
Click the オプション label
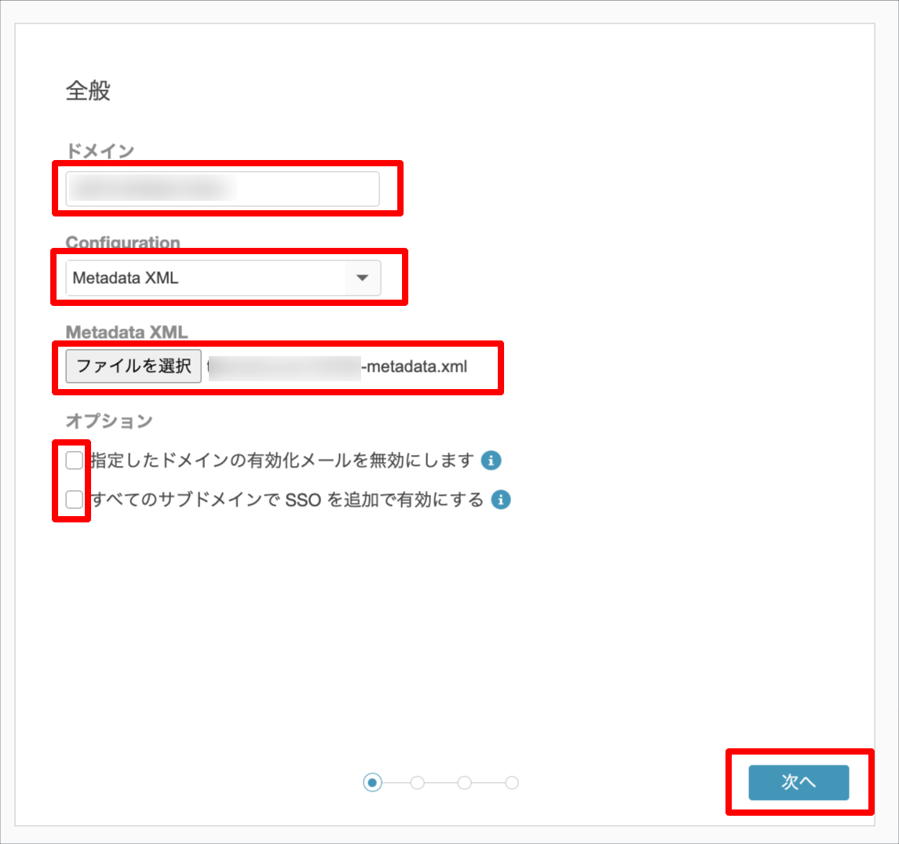109,421
